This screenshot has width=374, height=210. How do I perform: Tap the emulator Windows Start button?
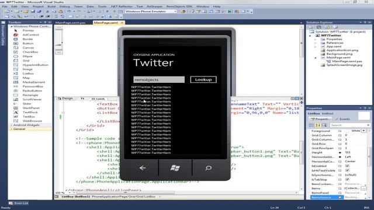point(175,168)
